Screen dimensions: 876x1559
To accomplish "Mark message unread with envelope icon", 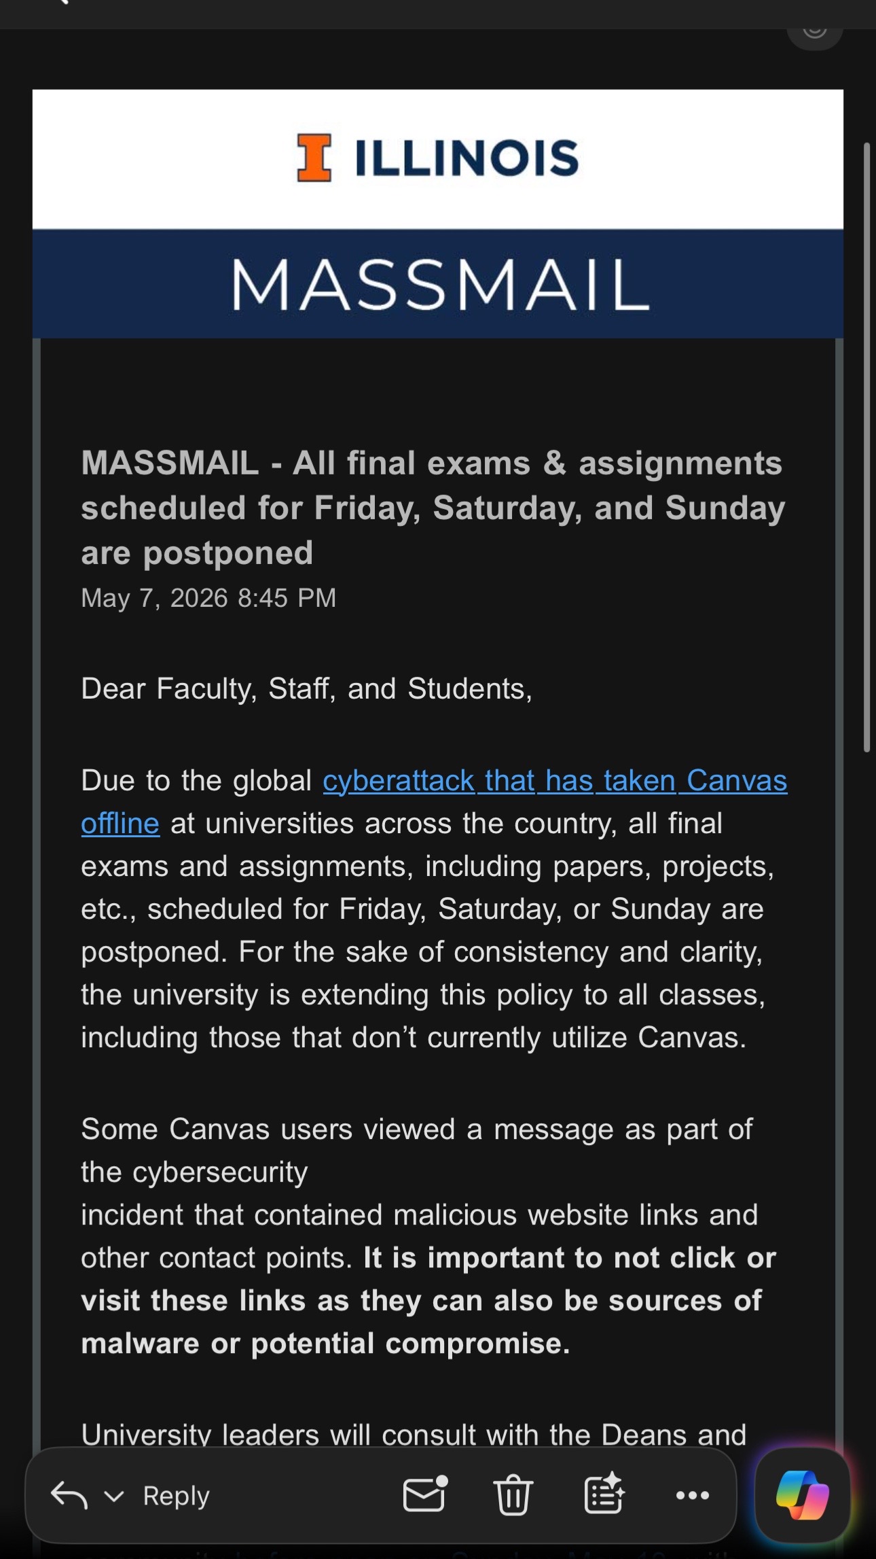I will point(426,1494).
